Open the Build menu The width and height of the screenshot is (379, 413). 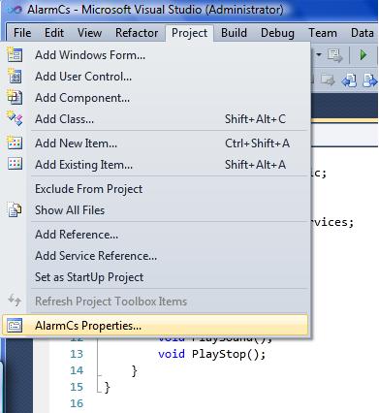tap(234, 33)
